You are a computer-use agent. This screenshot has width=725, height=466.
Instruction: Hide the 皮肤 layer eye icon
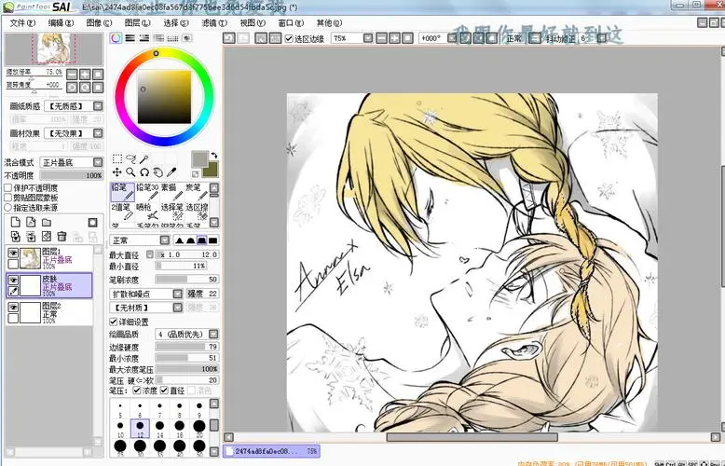coord(13,280)
